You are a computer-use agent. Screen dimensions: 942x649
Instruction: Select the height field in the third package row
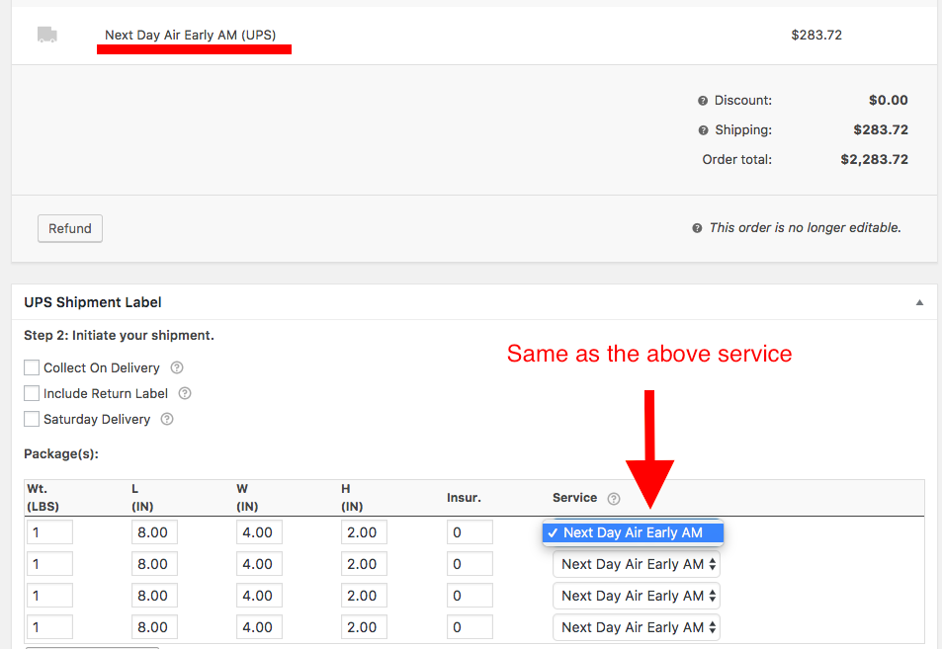(x=364, y=596)
